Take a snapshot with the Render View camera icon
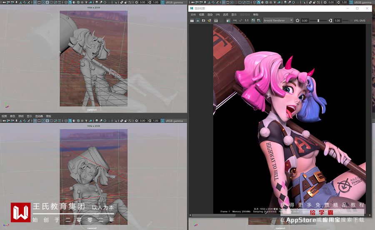The height and width of the screenshot is (230, 375). (x=203, y=20)
